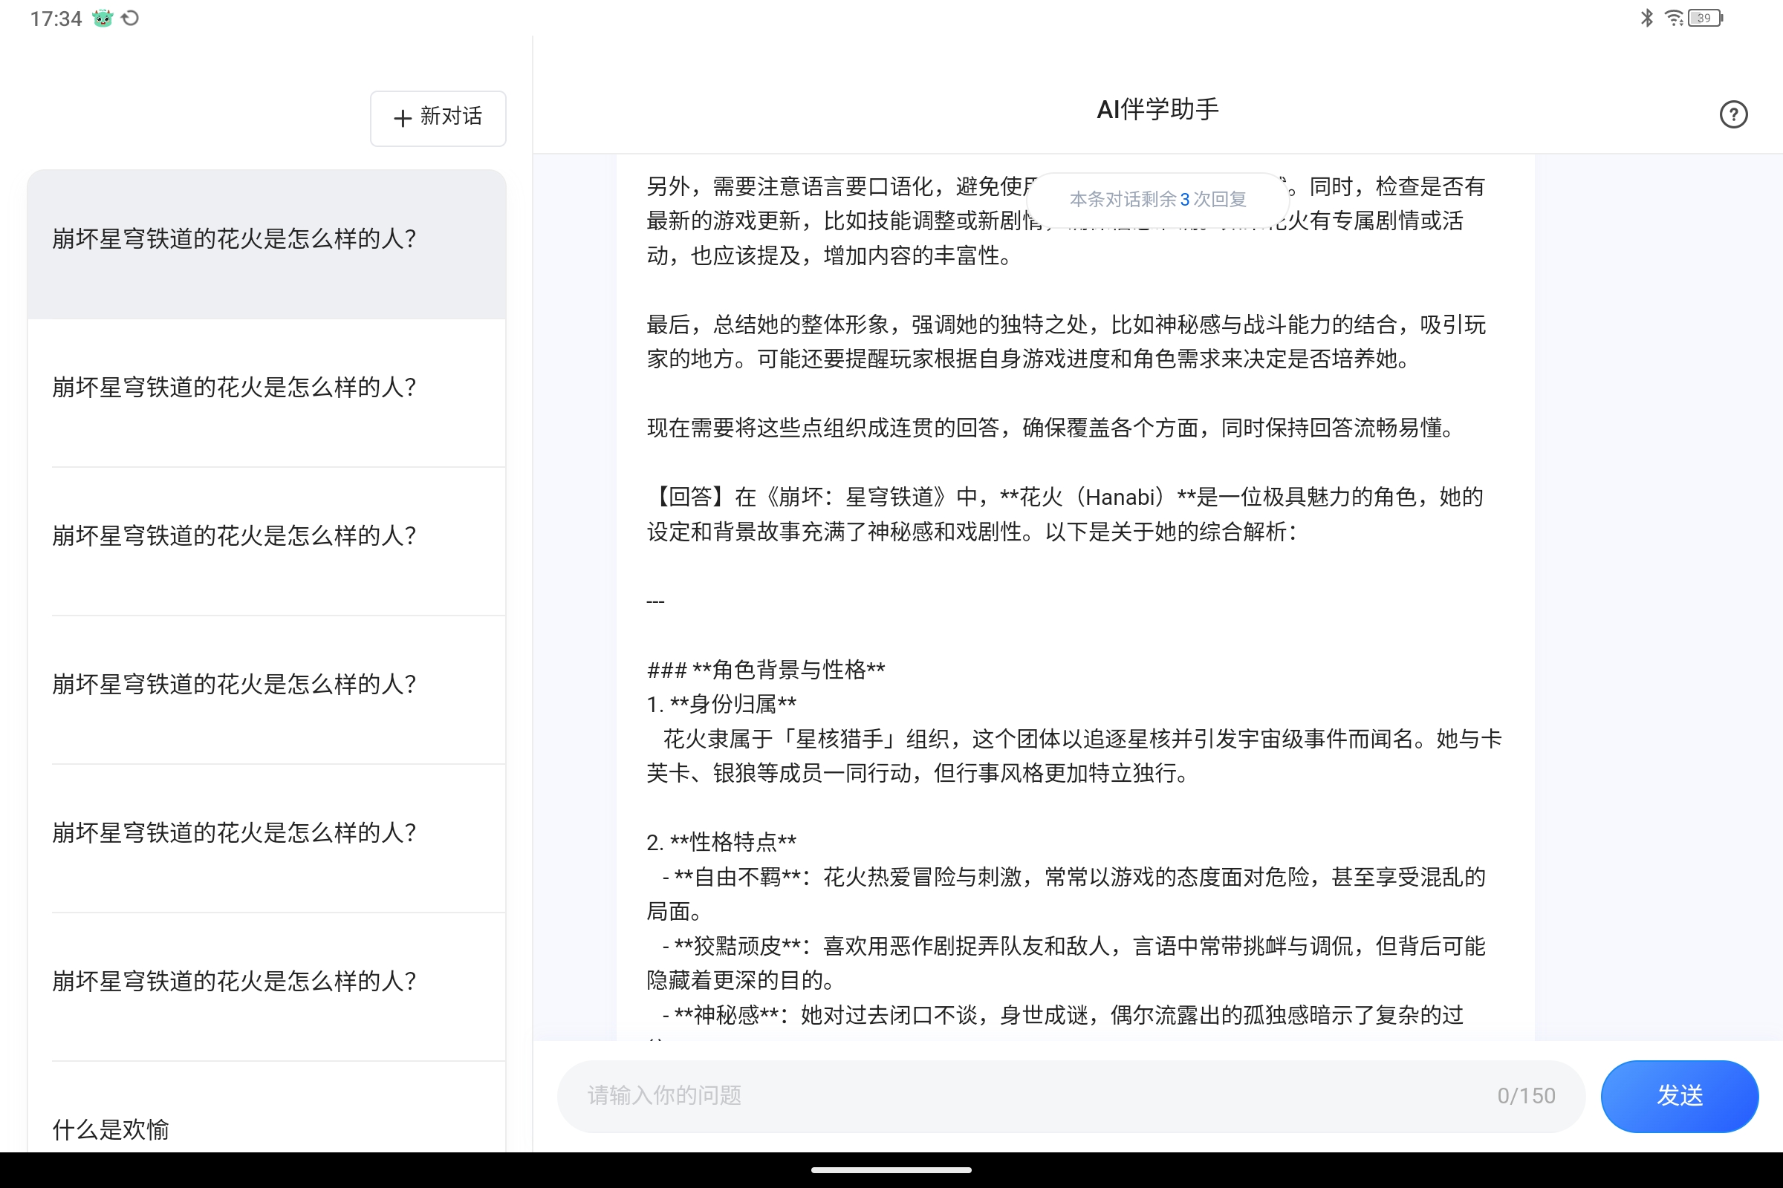The width and height of the screenshot is (1783, 1188).
Task: Click the **狡黠顽皮** bullet line
Action: [x=1065, y=963]
